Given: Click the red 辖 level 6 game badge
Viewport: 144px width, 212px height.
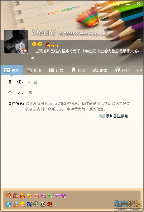Looking at the screenshot, I should (50, 204).
